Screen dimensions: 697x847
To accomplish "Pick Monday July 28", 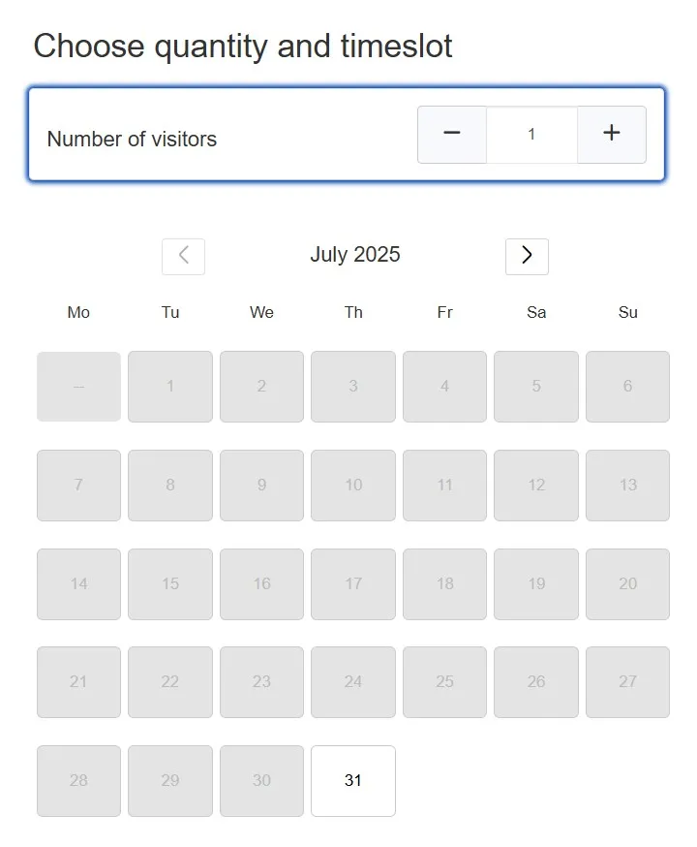I will point(78,781).
